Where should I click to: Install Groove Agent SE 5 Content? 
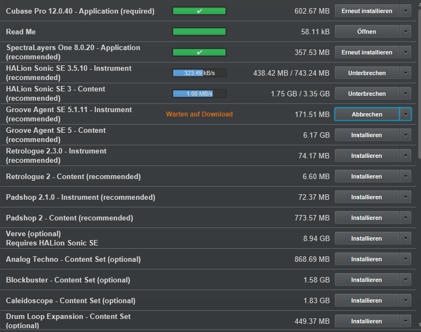pos(367,135)
